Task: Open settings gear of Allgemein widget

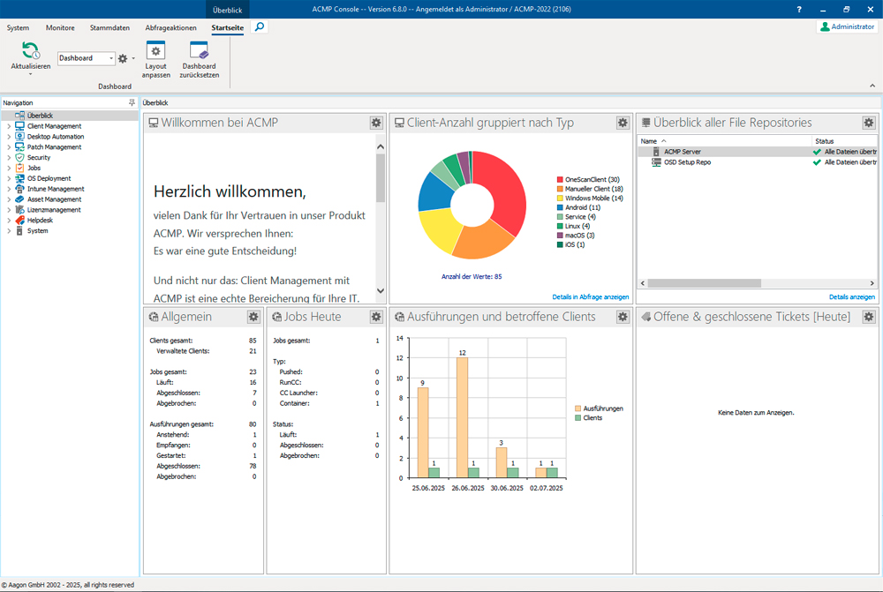Action: (x=253, y=317)
